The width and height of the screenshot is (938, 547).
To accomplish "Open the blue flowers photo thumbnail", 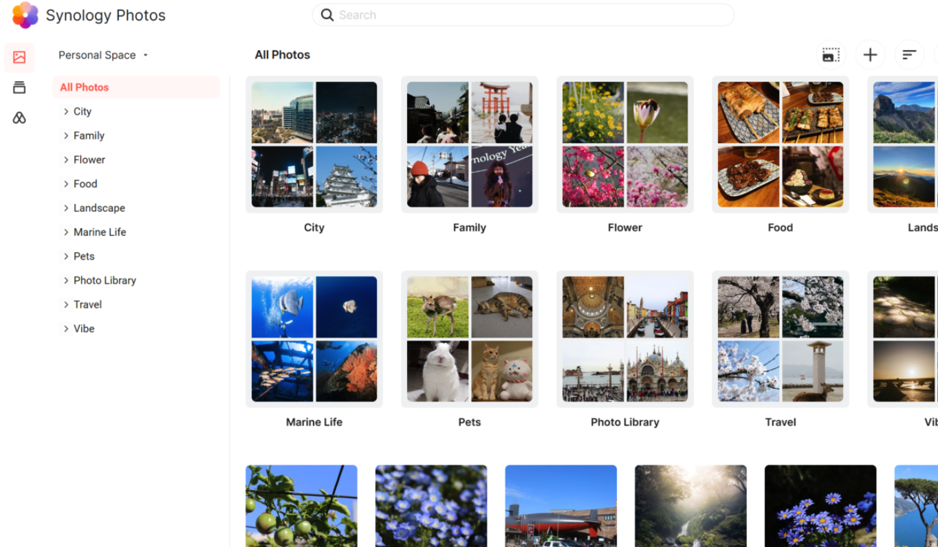I will (x=431, y=506).
